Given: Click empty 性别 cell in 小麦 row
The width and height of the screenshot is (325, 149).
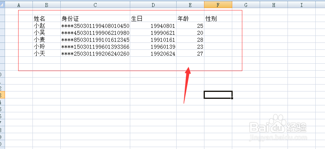Looking at the screenshot, I should tap(218, 39).
